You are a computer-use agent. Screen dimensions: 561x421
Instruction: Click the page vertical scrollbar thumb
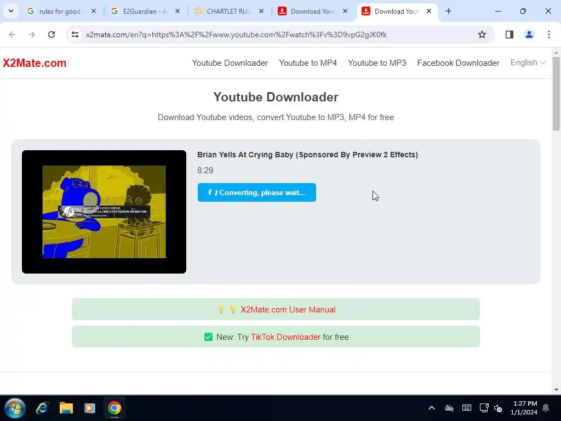point(556,94)
